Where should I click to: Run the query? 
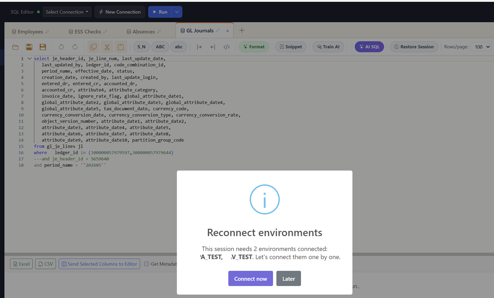pyautogui.click(x=160, y=12)
